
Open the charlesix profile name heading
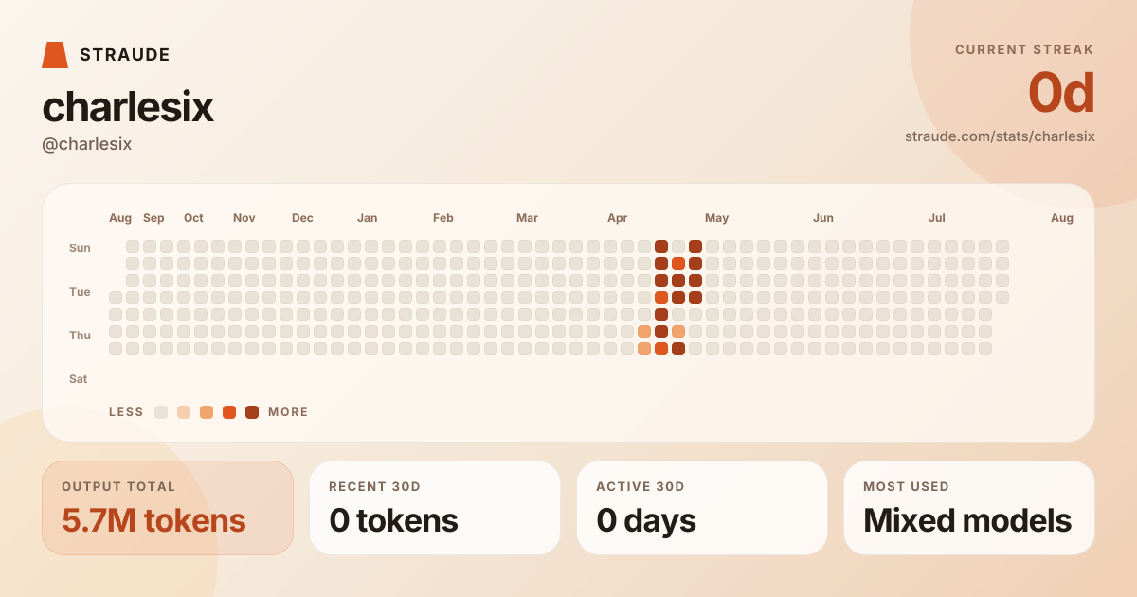pos(128,107)
